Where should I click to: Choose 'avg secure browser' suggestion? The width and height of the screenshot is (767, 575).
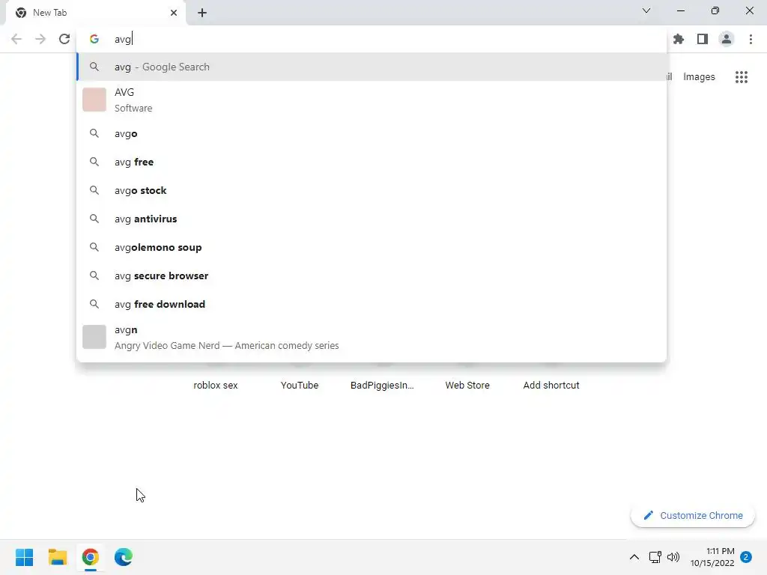pyautogui.click(x=372, y=276)
